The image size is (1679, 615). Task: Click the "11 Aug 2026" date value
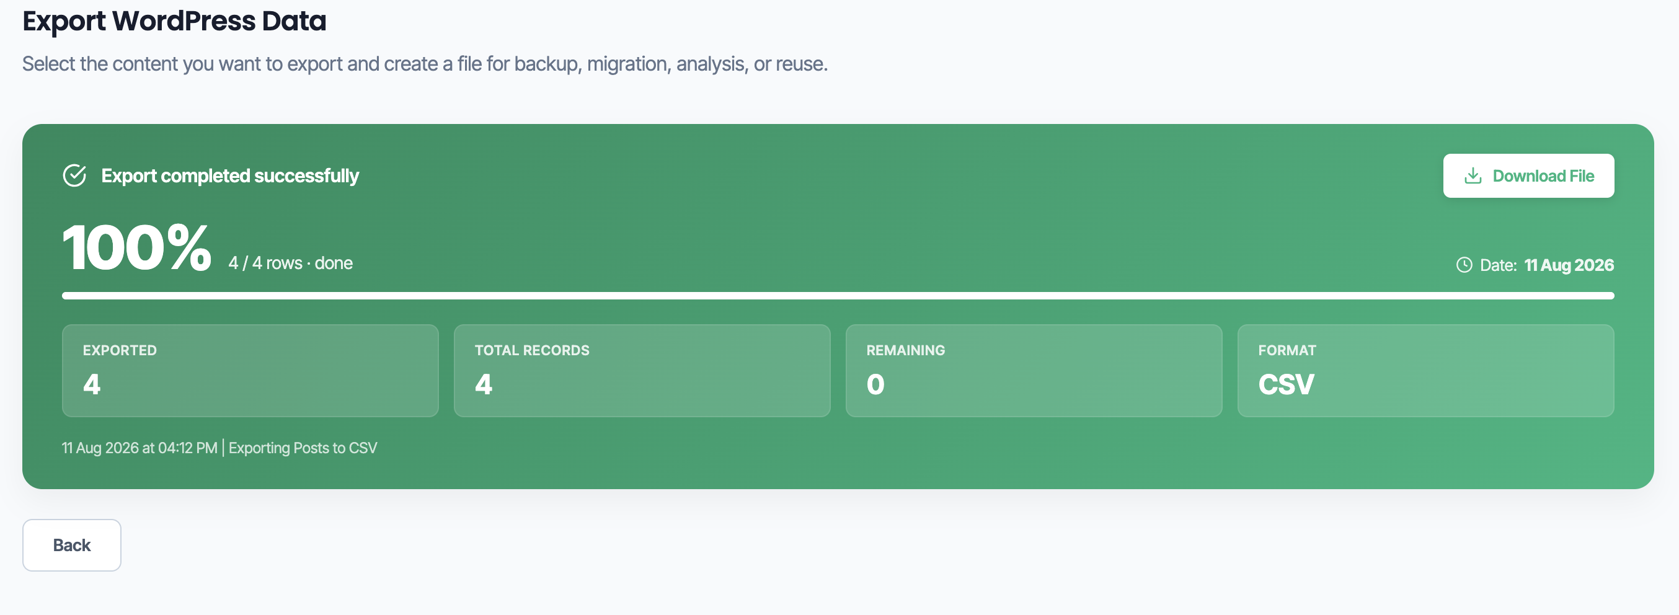[x=1569, y=265]
